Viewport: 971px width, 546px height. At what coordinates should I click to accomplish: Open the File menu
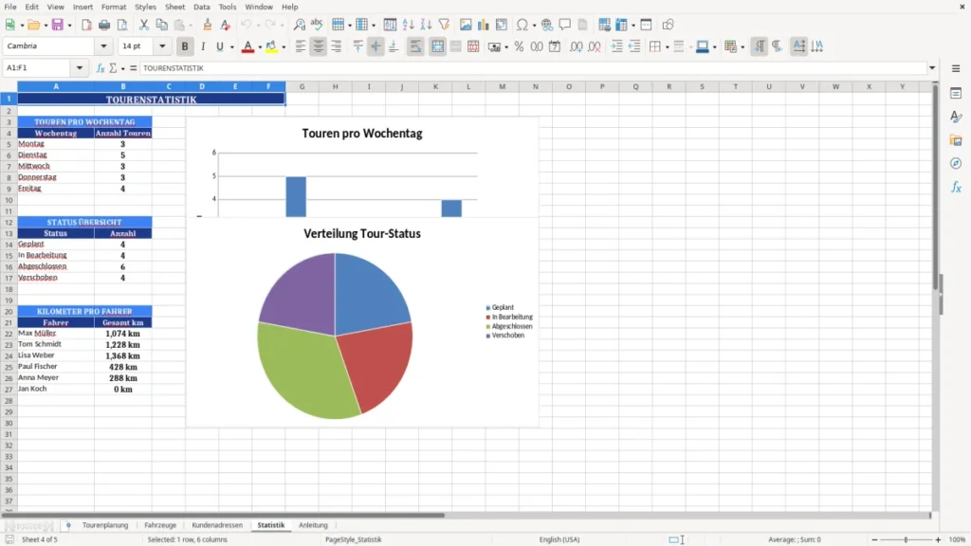click(10, 7)
